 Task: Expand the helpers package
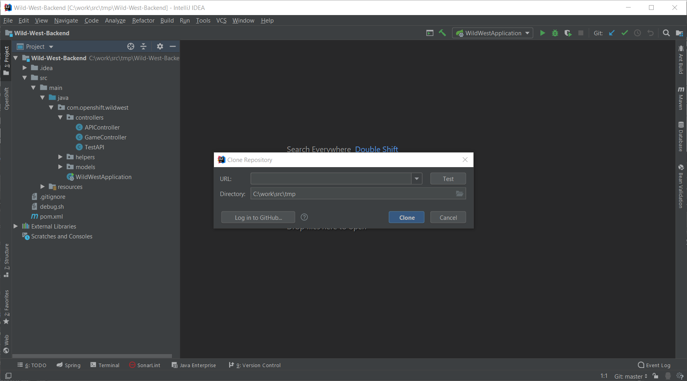[60, 157]
